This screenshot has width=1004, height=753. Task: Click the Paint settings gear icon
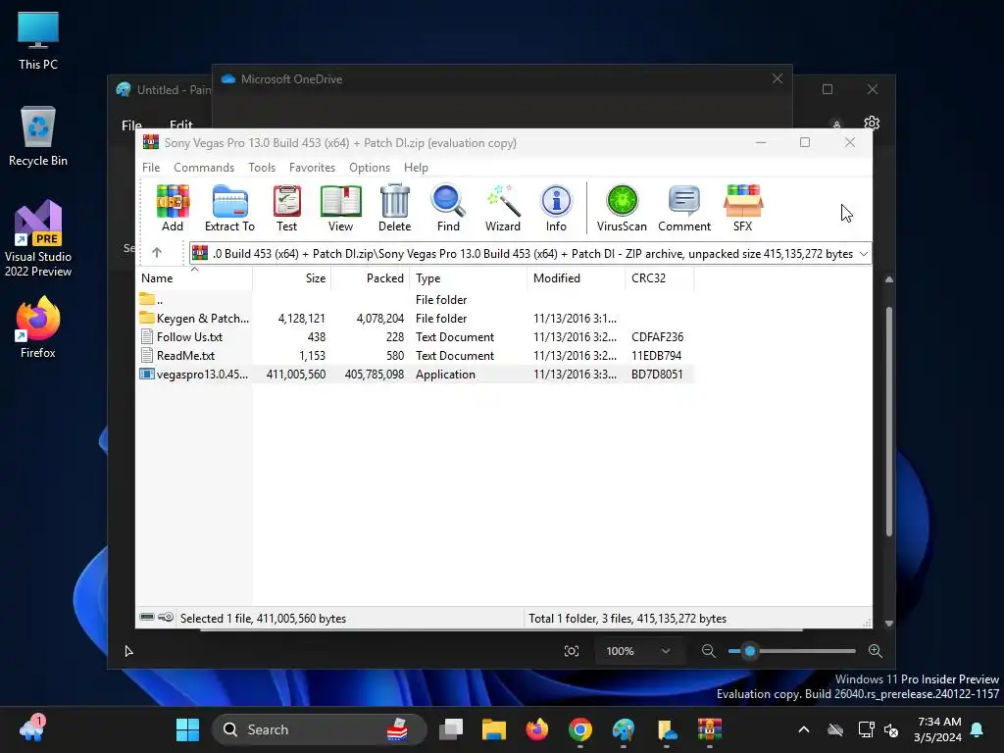(x=872, y=123)
